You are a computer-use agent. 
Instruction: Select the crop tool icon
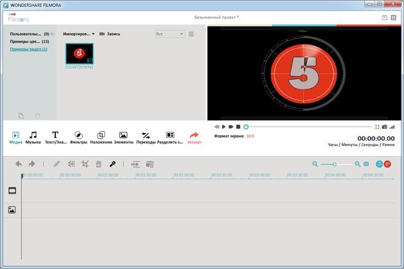[85, 164]
